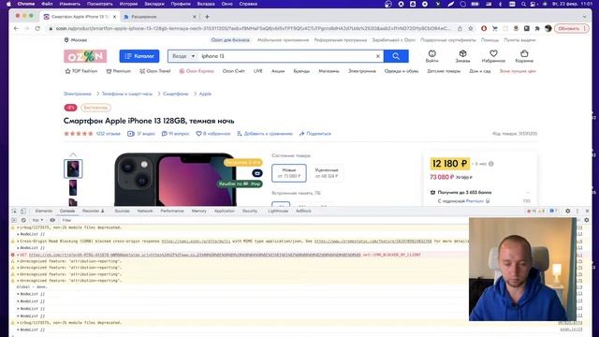Bookmark the page with the star icon
The height and width of the screenshot is (337, 599).
(x=471, y=28)
